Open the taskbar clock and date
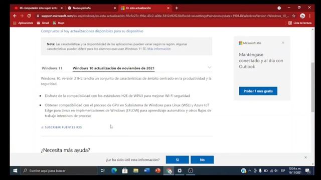This screenshot has height=180, width=321. coord(295,170)
